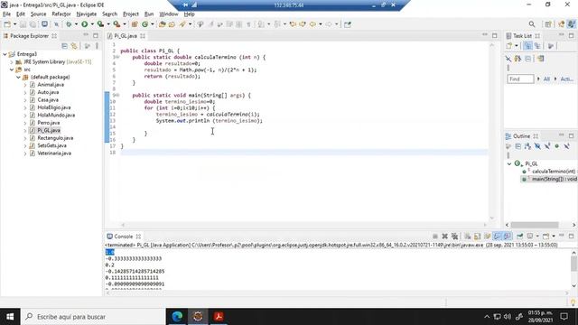The width and height of the screenshot is (578, 325).
Task: Toggle Hide Static Members in Outline toolbar
Action: coord(547,146)
